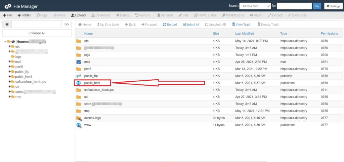Reload the file listing

pyautogui.click(x=170, y=24)
